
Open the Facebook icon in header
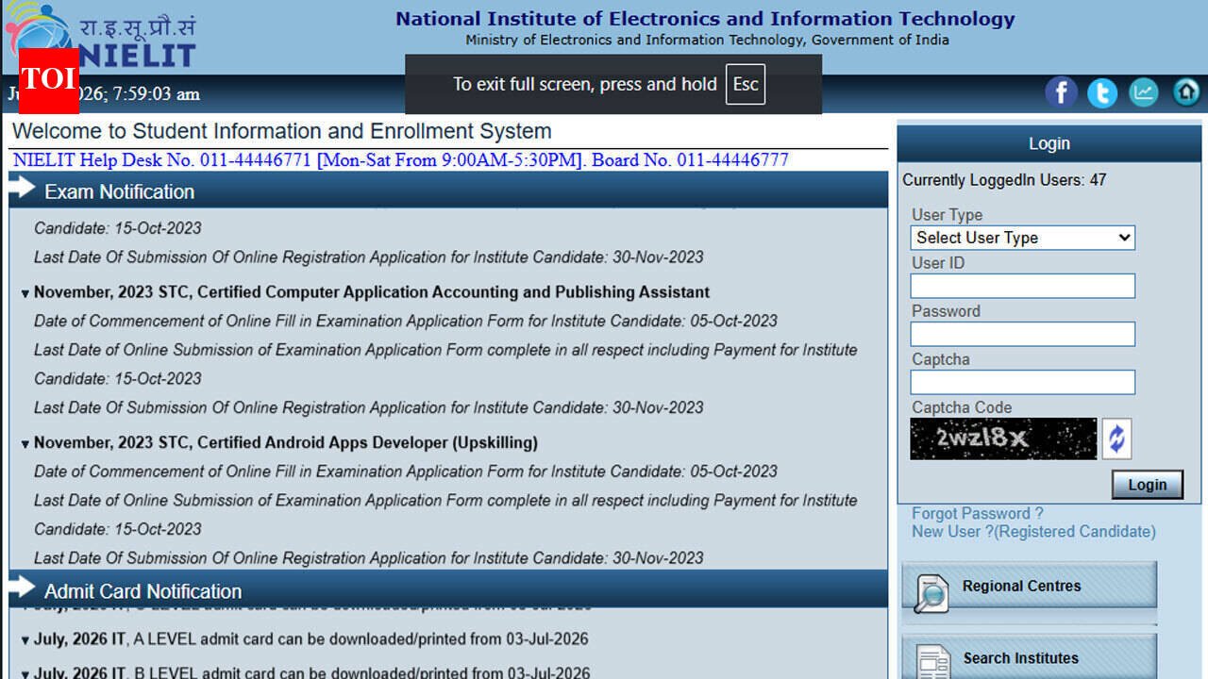click(x=1061, y=92)
